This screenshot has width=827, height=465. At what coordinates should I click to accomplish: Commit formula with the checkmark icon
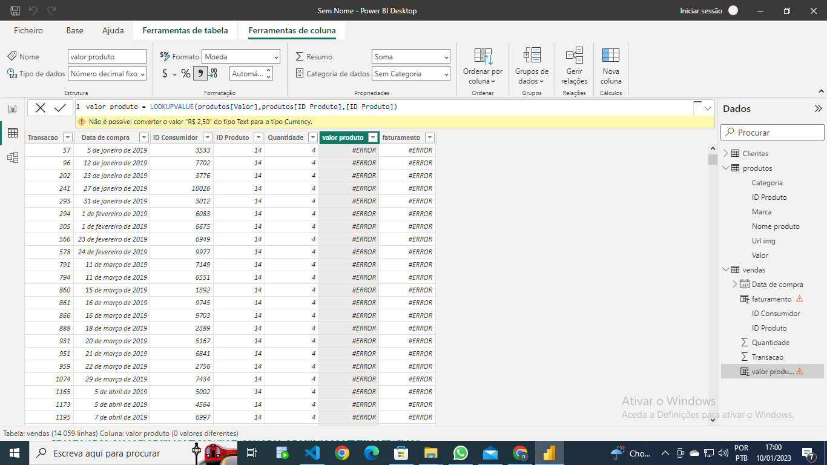point(60,108)
